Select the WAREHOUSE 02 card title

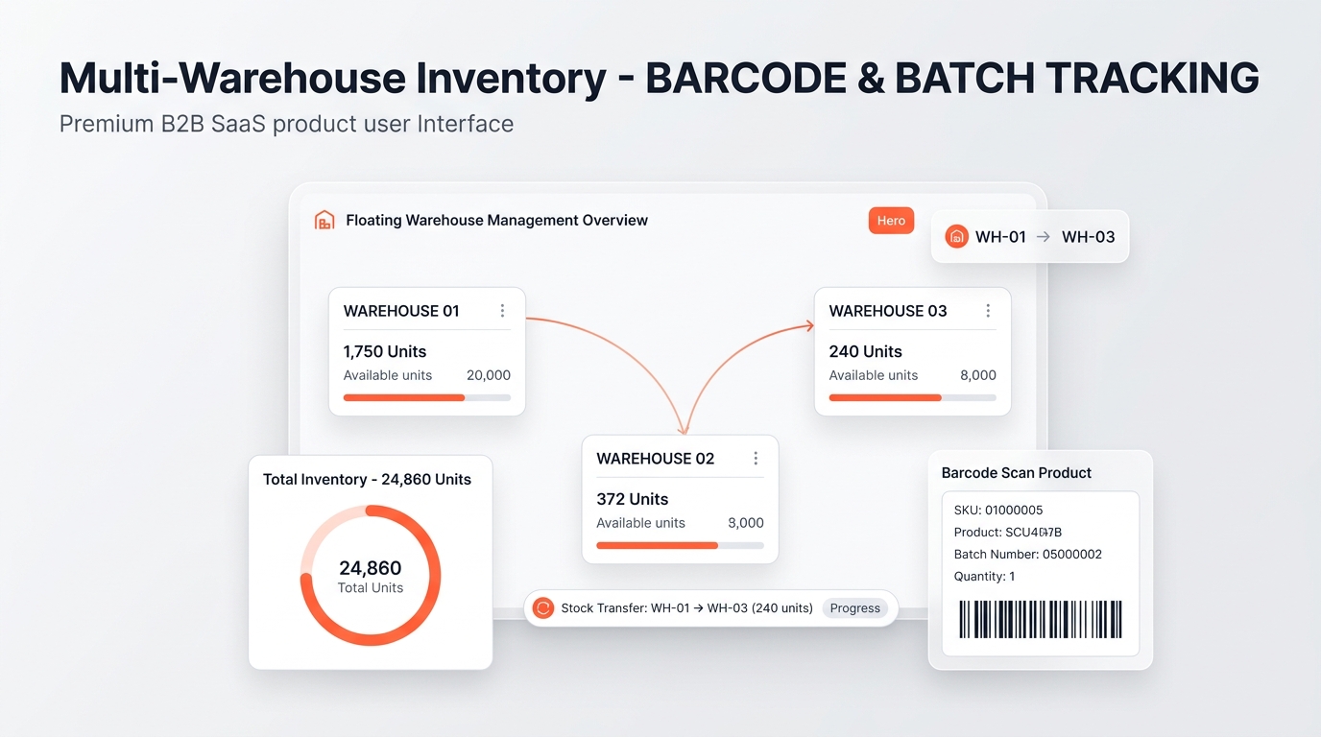click(656, 459)
